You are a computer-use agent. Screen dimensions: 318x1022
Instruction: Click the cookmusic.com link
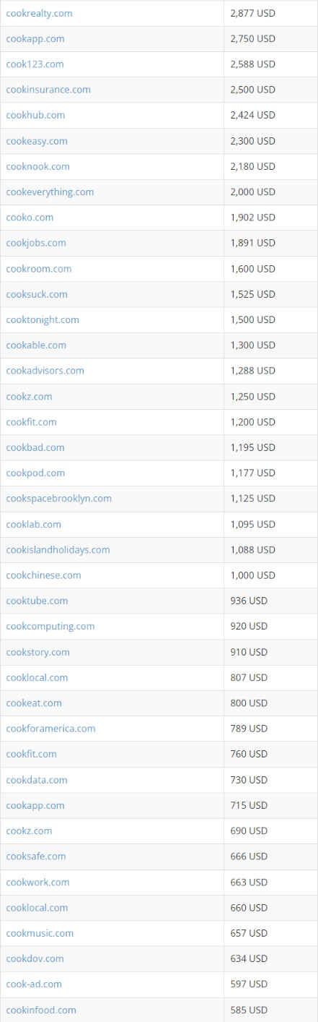(40, 933)
